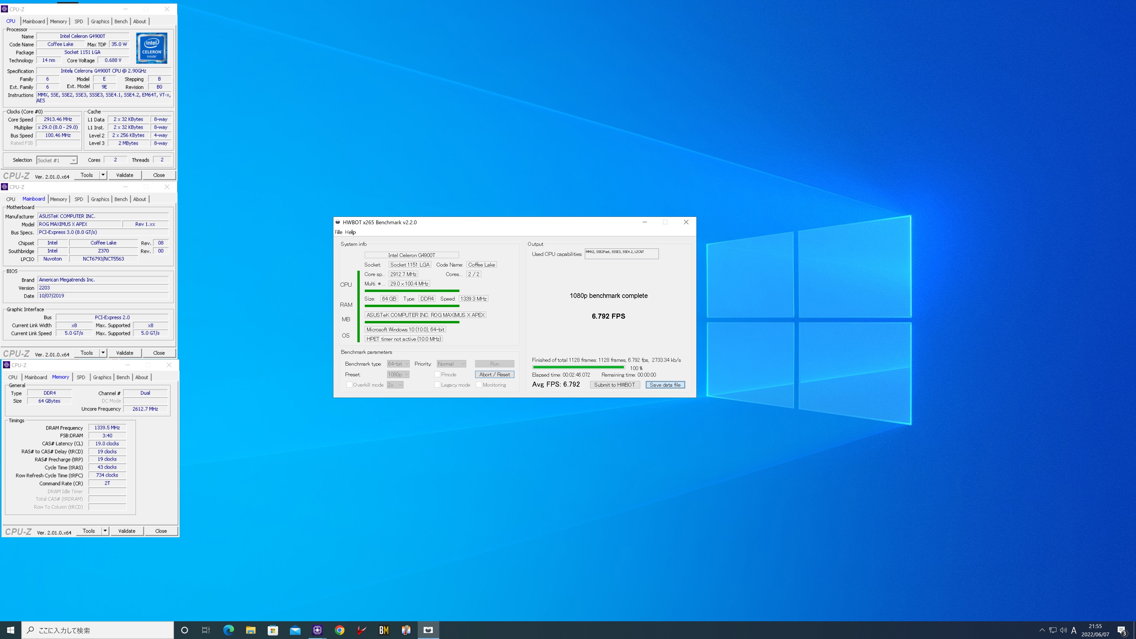Click the 'HPET timer not active (10.0 MHz)' field

coord(404,339)
